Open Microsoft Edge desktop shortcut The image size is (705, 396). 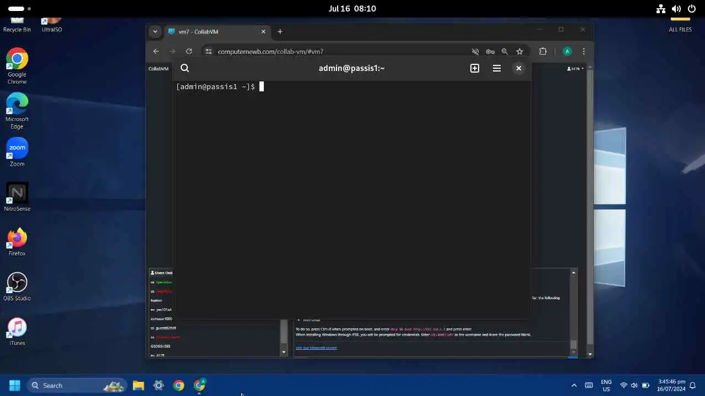point(17,111)
